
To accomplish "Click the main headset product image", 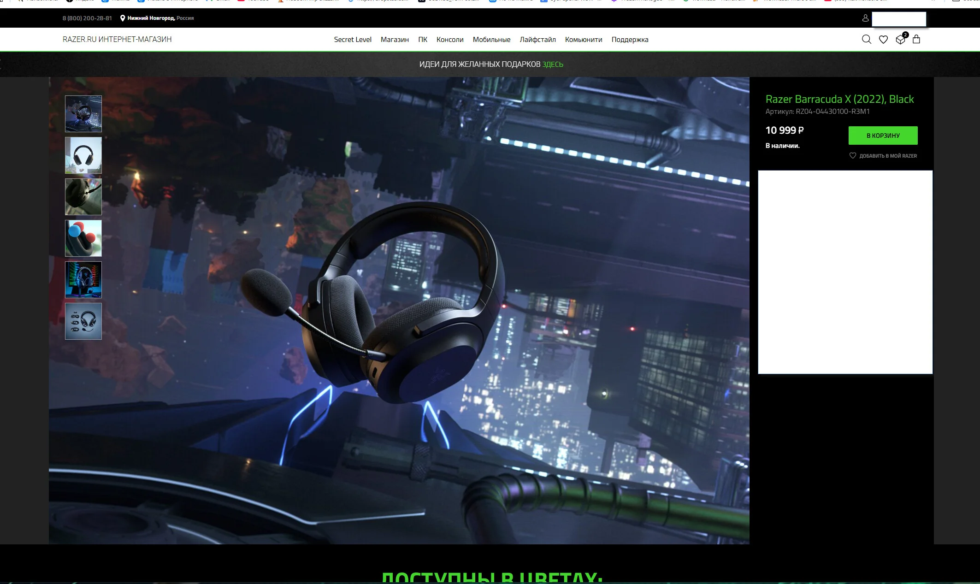I will pos(399,311).
